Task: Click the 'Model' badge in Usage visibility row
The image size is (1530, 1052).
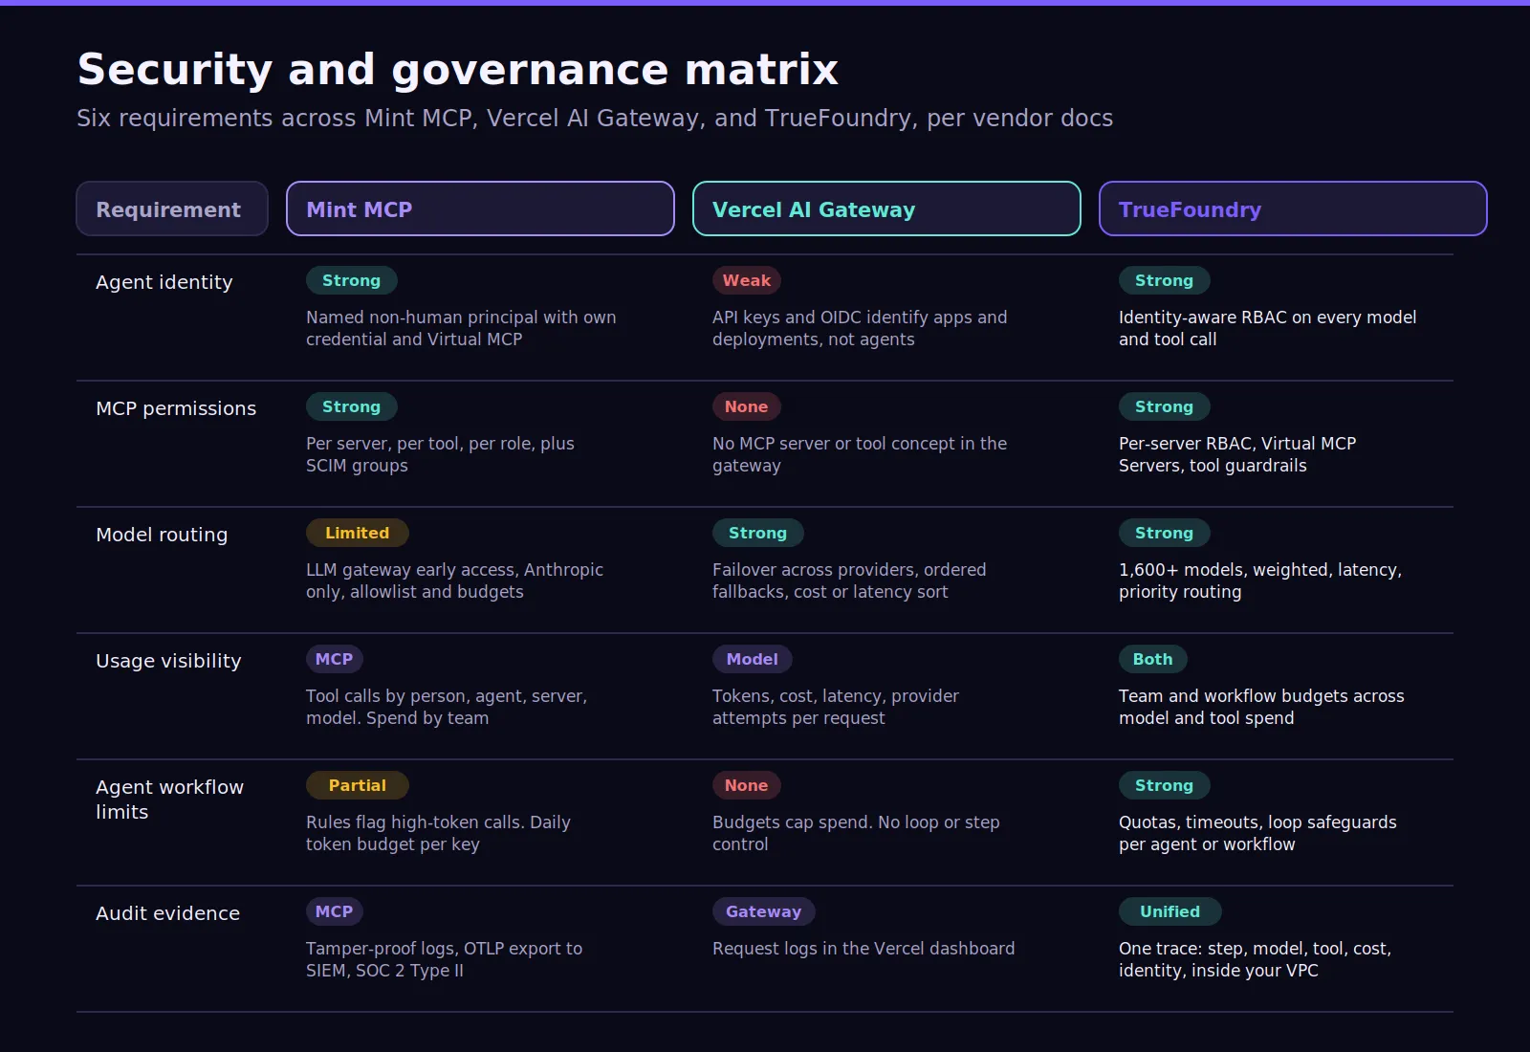Action: (x=752, y=659)
